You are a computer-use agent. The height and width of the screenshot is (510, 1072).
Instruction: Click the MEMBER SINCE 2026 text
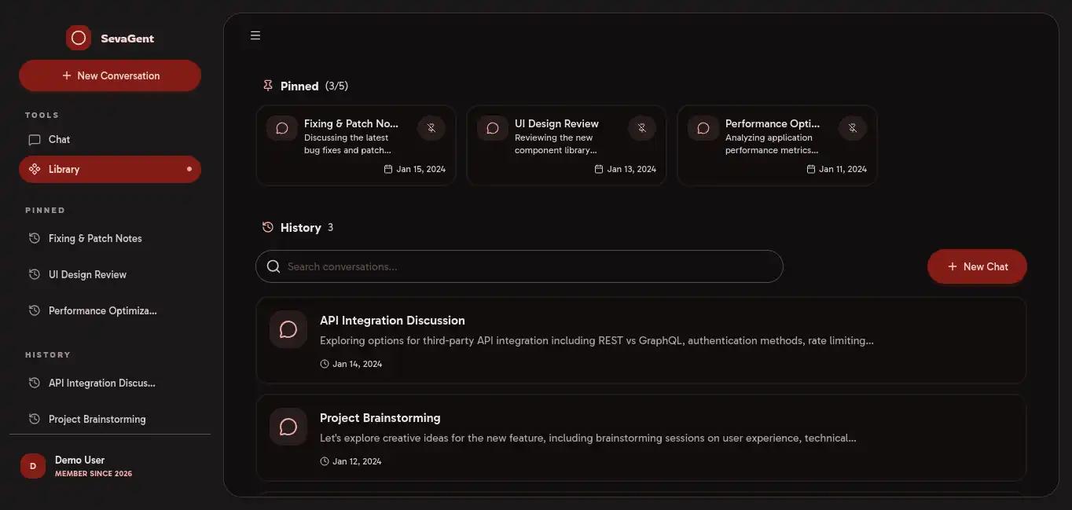(94, 474)
